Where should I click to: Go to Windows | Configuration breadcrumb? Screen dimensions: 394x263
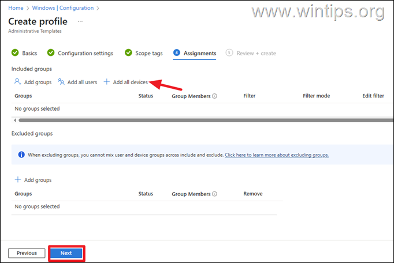tap(63, 8)
